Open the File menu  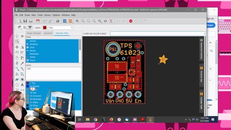(x=16, y=15)
